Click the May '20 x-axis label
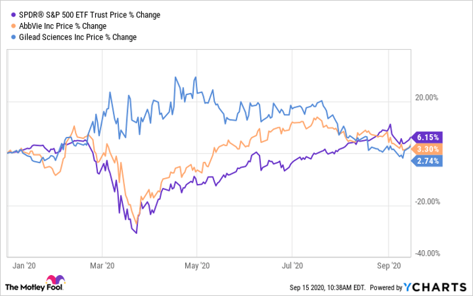Viewport: 473px width, 296px height. (x=202, y=266)
